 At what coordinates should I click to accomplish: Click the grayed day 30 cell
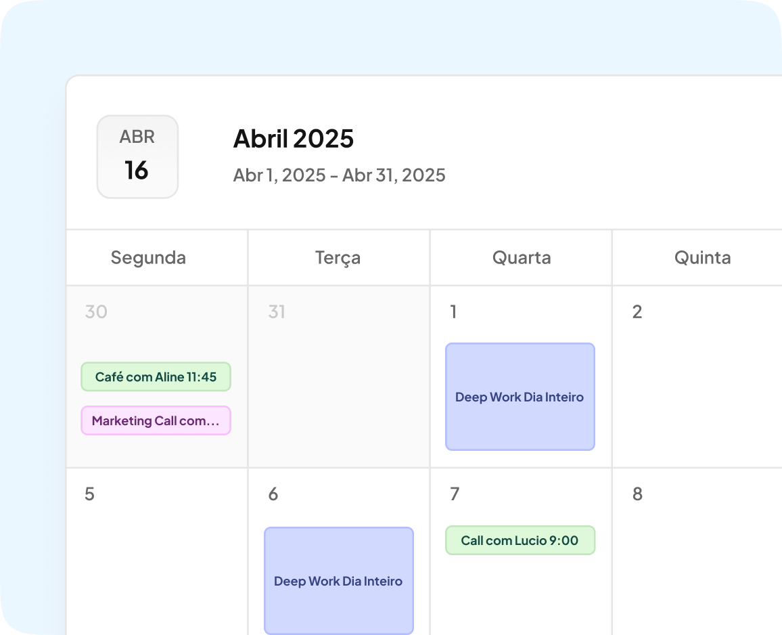click(95, 311)
